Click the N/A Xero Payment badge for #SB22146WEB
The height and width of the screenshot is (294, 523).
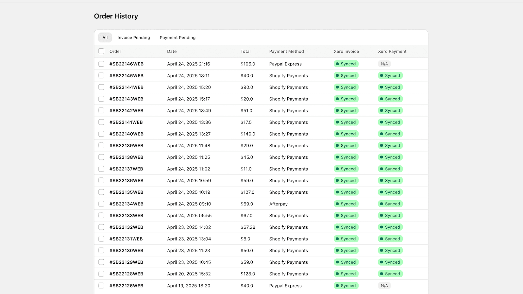pos(384,64)
